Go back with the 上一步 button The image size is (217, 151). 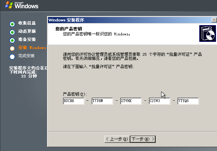coord(117,139)
